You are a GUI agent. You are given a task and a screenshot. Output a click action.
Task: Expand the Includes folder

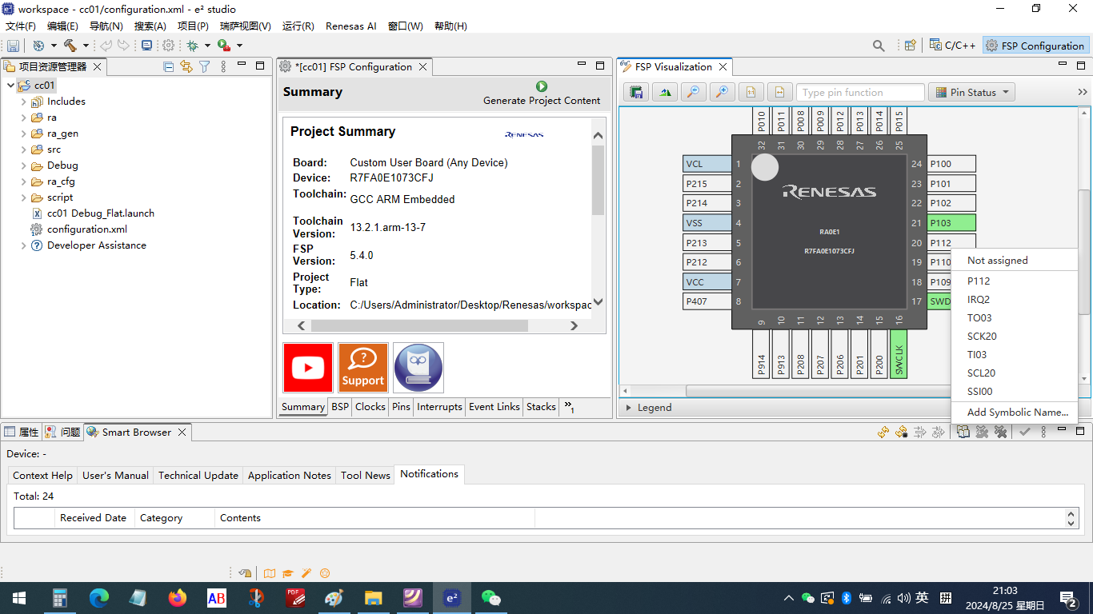[x=24, y=102]
